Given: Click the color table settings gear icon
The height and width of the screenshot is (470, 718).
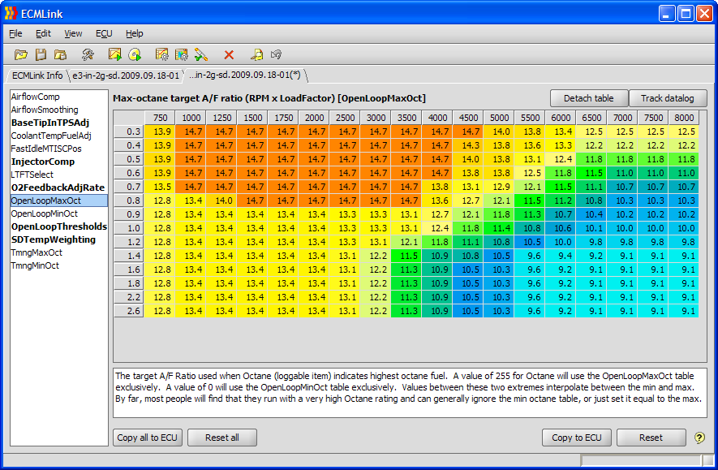Looking at the screenshot, I should [182, 54].
